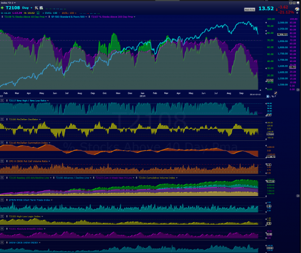Open the color palette template icon
The height and width of the screenshot is (253, 301).
pyautogui.click(x=297, y=9)
